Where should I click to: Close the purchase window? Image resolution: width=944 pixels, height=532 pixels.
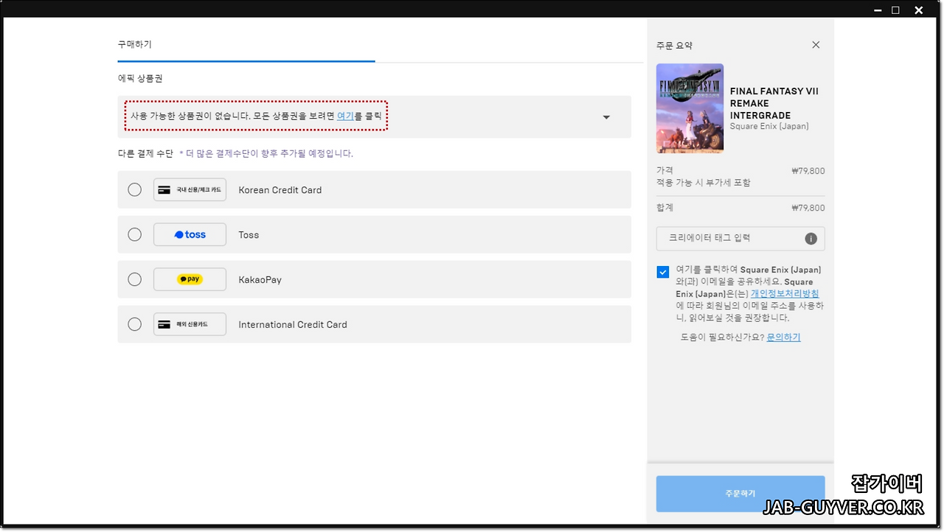pos(919,10)
